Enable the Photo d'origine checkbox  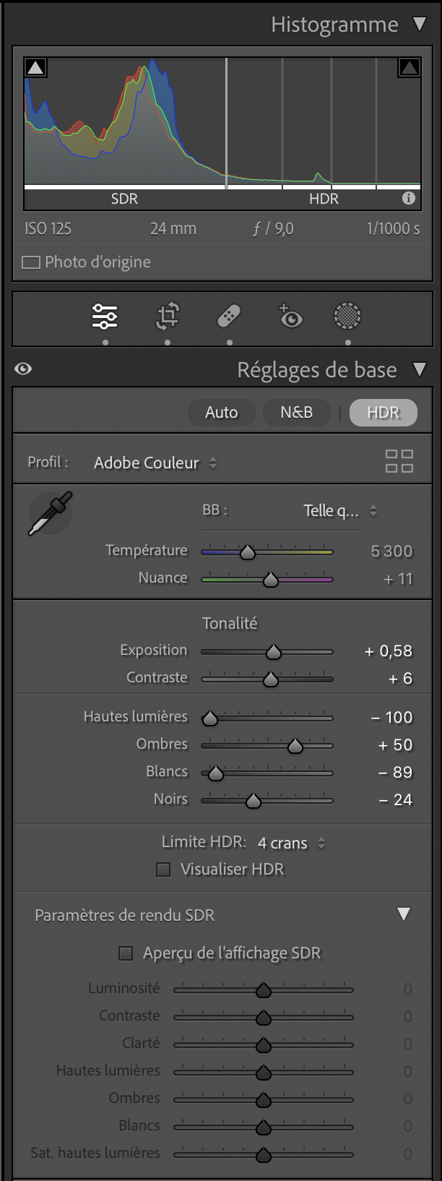pyautogui.click(x=30, y=262)
